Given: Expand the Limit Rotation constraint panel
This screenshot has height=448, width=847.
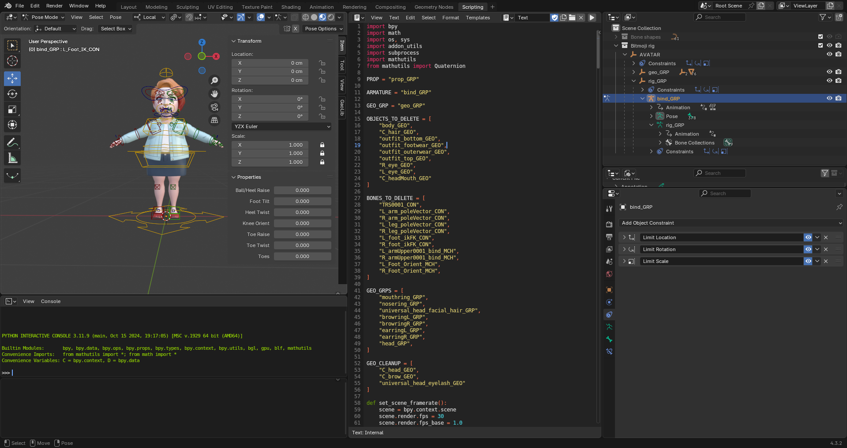Looking at the screenshot, I should click(624, 249).
